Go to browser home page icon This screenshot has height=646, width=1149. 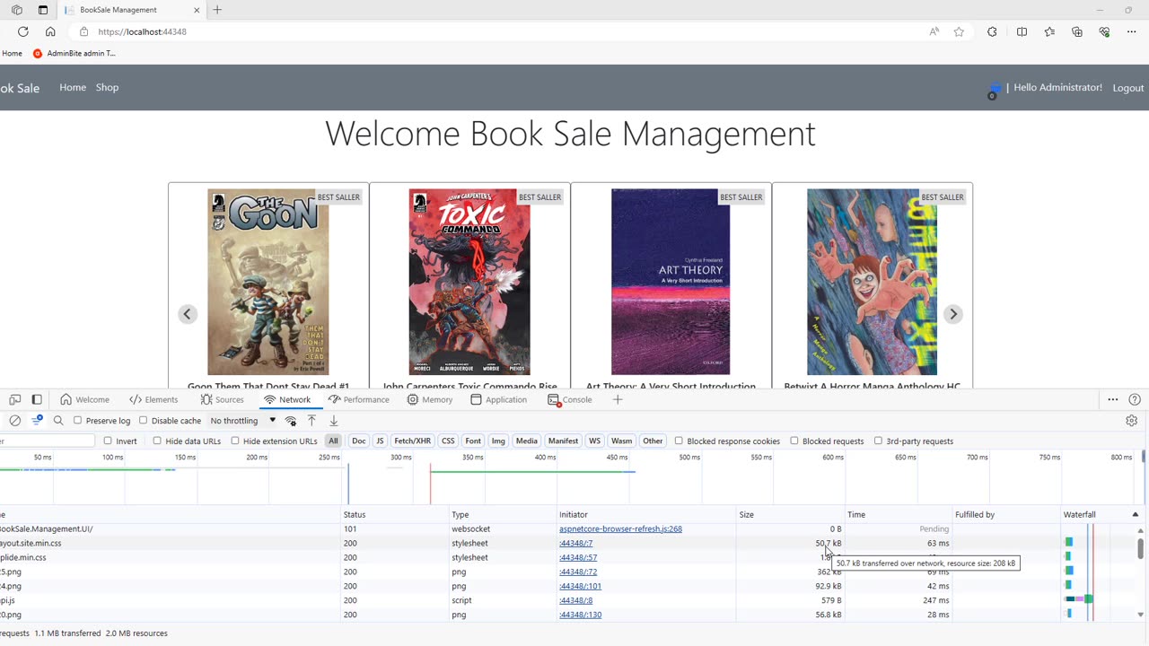[50, 31]
